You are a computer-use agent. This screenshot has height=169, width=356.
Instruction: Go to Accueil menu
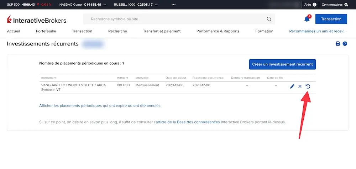point(14,31)
